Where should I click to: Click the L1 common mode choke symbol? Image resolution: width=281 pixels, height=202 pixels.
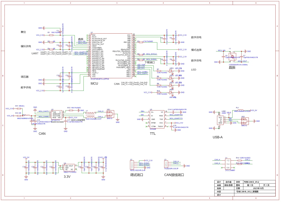91,115
